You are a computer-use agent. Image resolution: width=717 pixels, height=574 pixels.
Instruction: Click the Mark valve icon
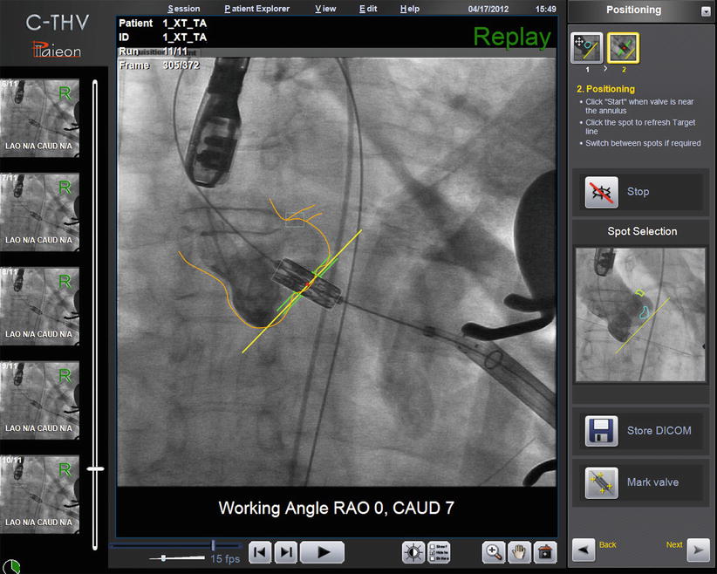click(601, 482)
